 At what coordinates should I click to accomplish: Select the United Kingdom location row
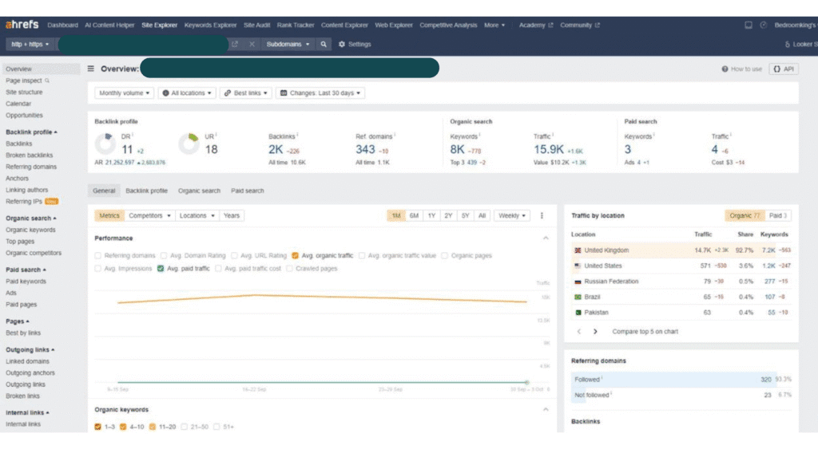606,250
